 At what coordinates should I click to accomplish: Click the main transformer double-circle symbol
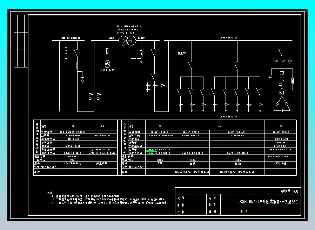point(127,41)
